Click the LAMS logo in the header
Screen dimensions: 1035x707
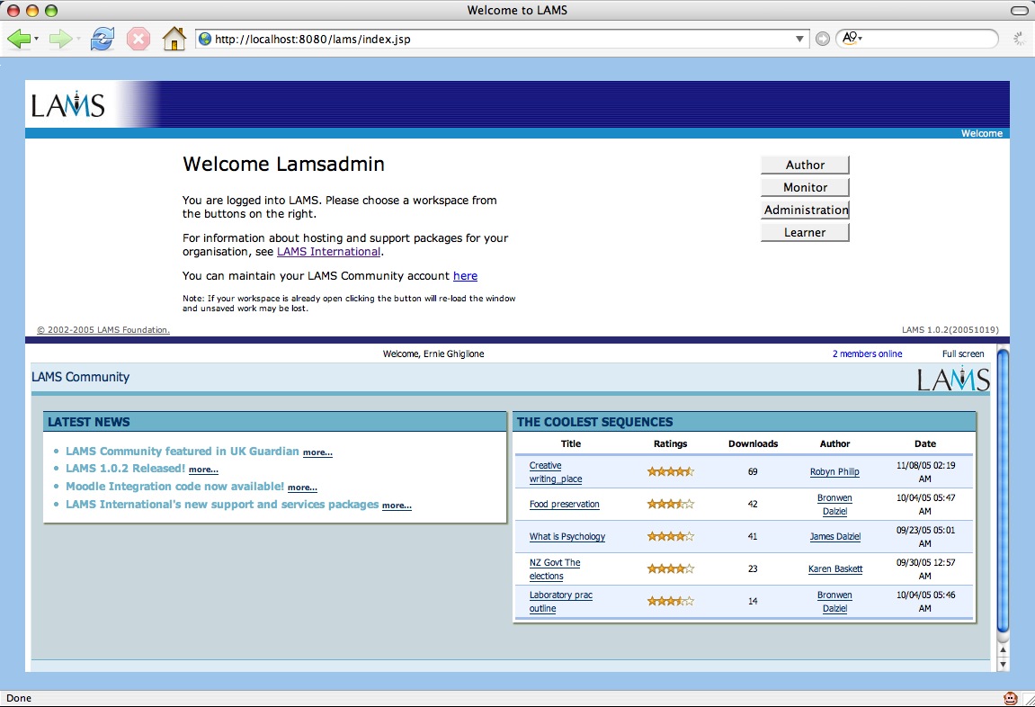click(x=68, y=105)
